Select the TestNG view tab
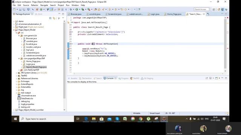The height and width of the screenshot is (135, 241). 135,78
